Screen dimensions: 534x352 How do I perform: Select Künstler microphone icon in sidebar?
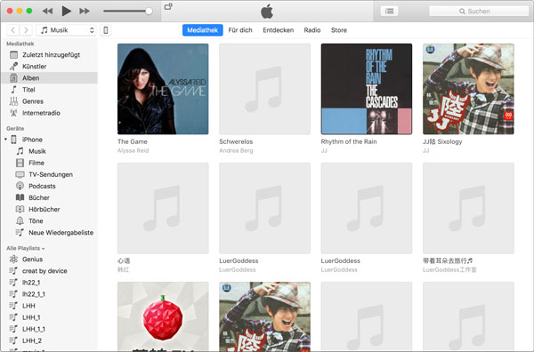13,67
